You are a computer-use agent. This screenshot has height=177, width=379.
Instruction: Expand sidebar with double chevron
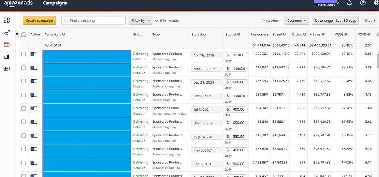click(x=17, y=34)
